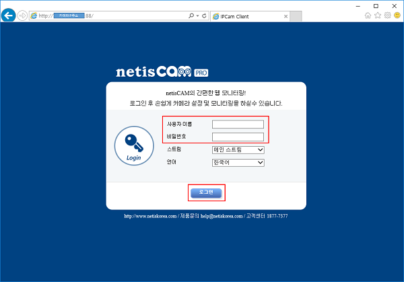Open Favorites star icon
The width and height of the screenshot is (404, 282).
pyautogui.click(x=378, y=15)
